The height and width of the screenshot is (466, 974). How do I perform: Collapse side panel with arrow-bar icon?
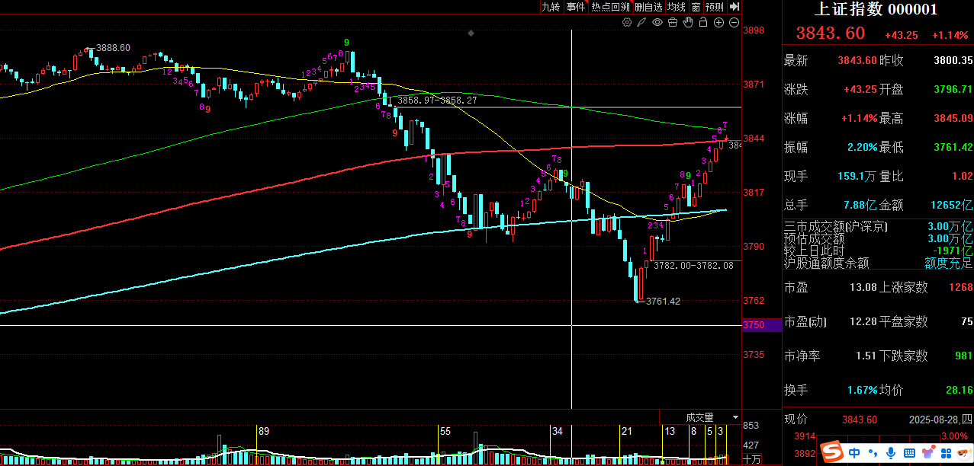point(735,6)
